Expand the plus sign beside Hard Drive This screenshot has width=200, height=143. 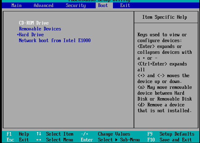pyautogui.click(x=18, y=35)
